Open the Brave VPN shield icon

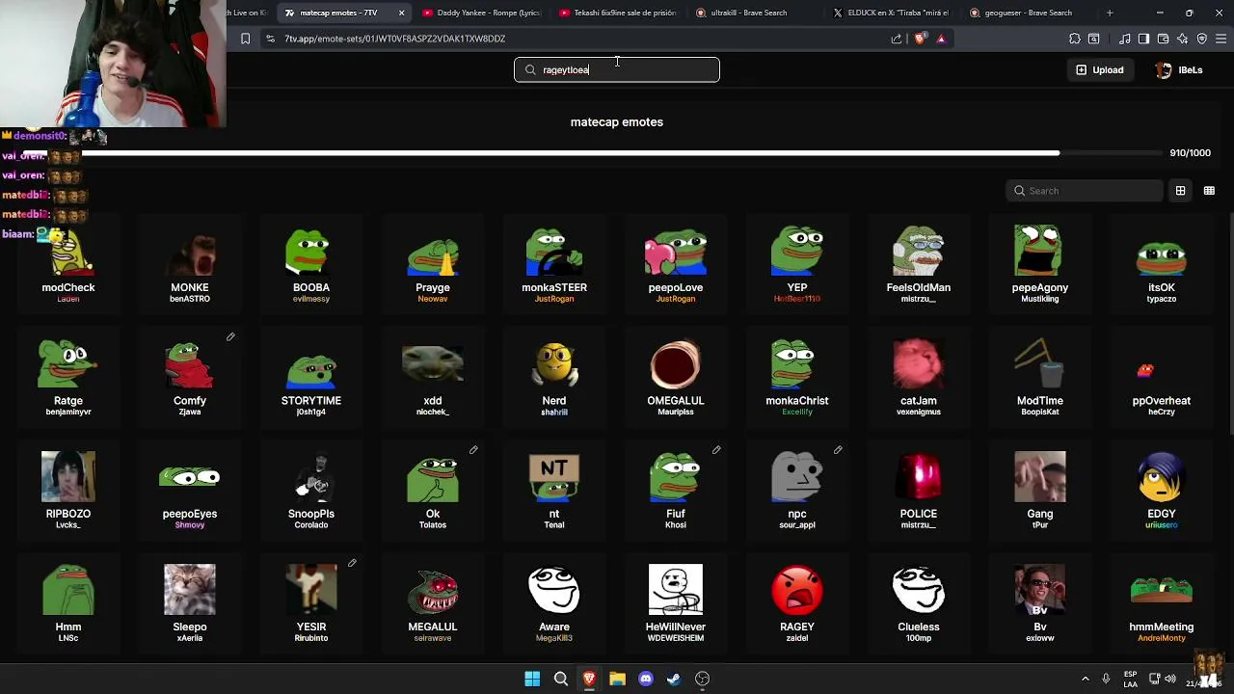click(1201, 39)
